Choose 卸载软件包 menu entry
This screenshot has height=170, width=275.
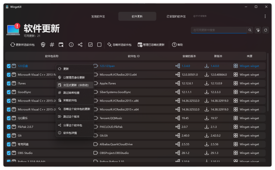click(75, 100)
